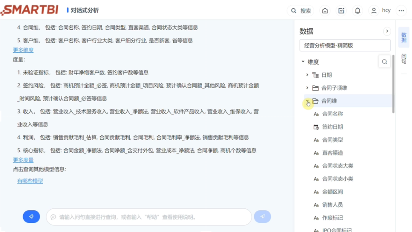412x232 pixels.
Task: Click the question input field at the bottom
Action: pyautogui.click(x=149, y=216)
